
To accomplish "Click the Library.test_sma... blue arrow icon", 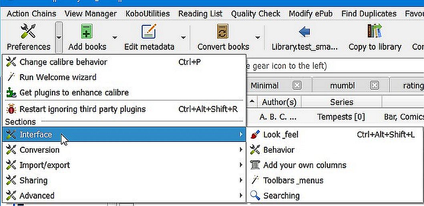I will pyautogui.click(x=305, y=32).
